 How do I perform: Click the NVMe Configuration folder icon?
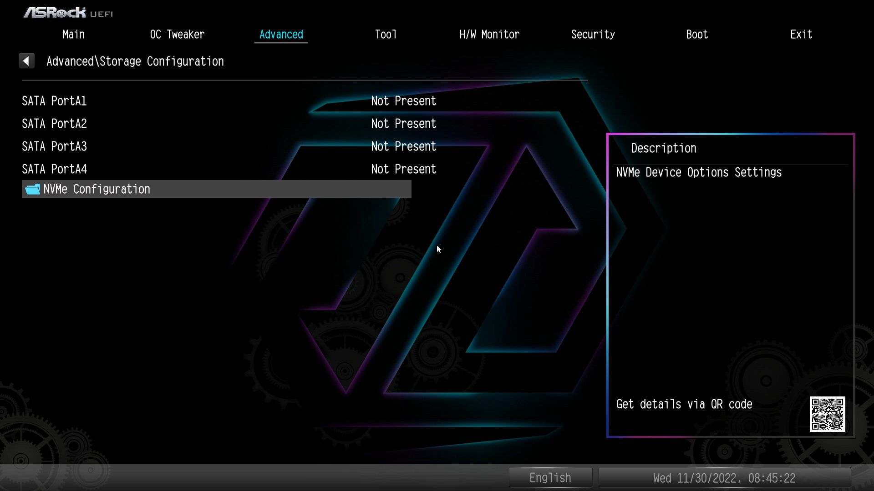click(x=32, y=189)
